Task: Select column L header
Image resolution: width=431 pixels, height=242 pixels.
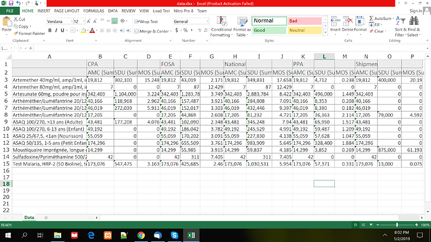Action: coord(324,57)
